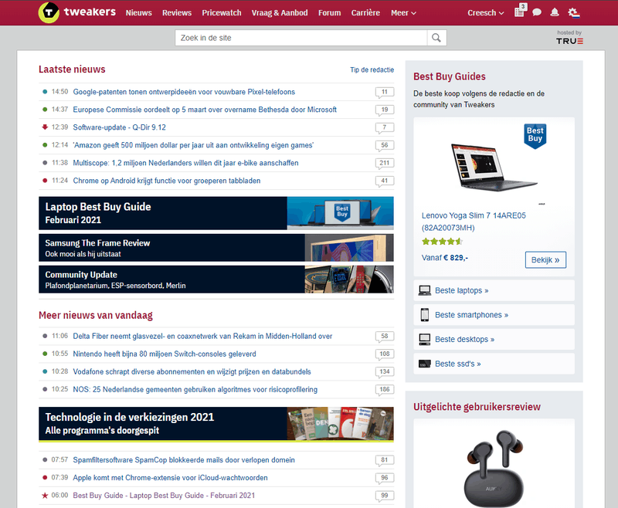Image resolution: width=618 pixels, height=508 pixels.
Task: Click the earbuds image in Uitgelichte gebruikersreview
Action: 494,468
